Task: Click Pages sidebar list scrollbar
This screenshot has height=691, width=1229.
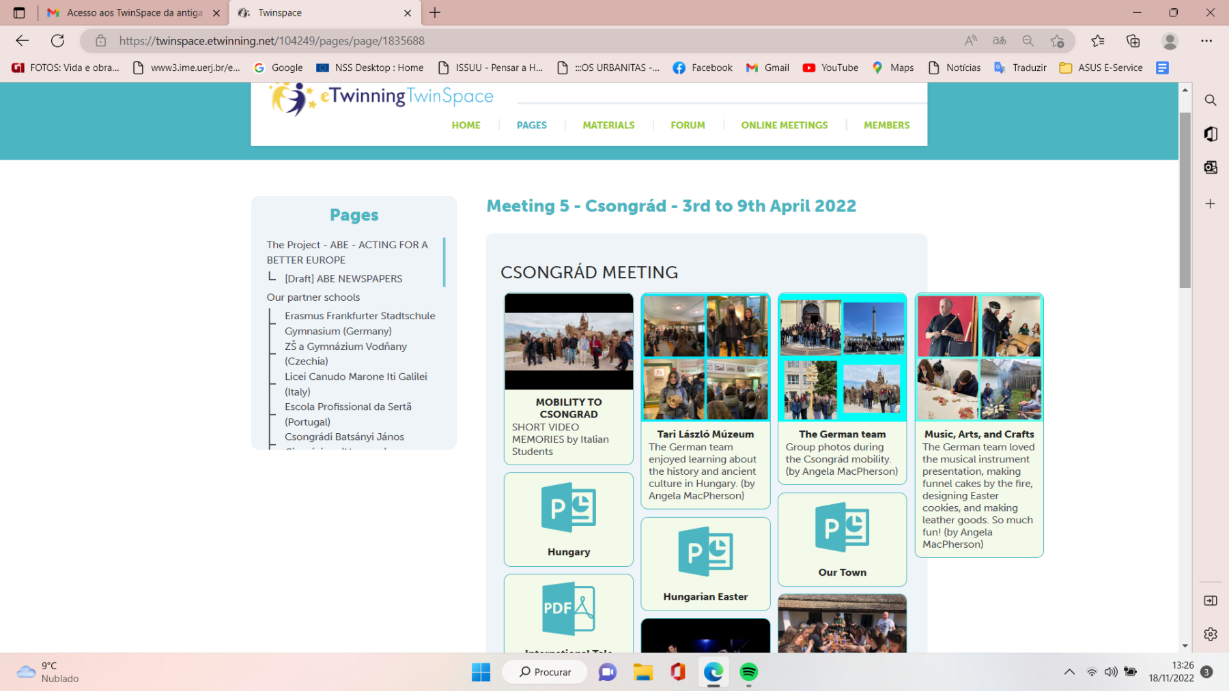Action: (x=444, y=262)
